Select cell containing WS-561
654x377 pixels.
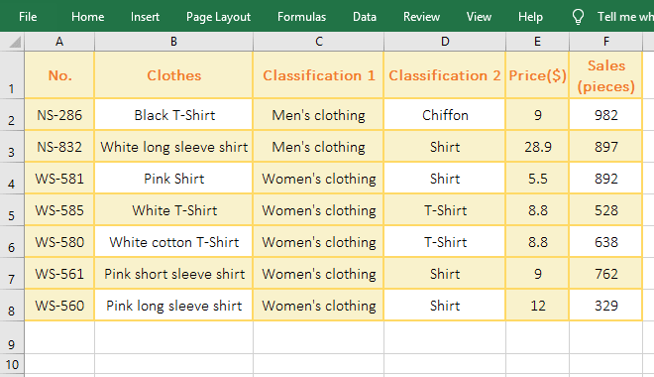coord(59,274)
